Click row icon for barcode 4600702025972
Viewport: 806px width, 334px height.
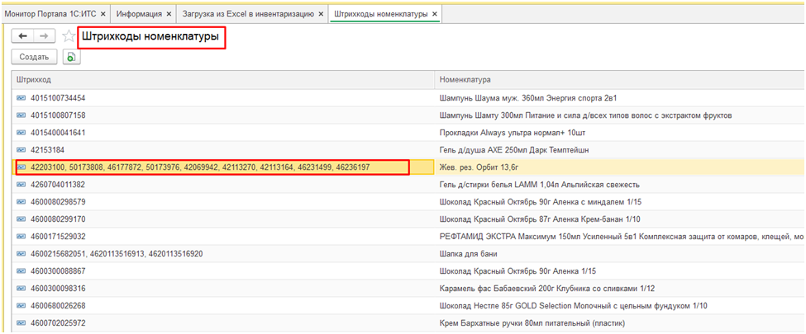[x=21, y=323]
